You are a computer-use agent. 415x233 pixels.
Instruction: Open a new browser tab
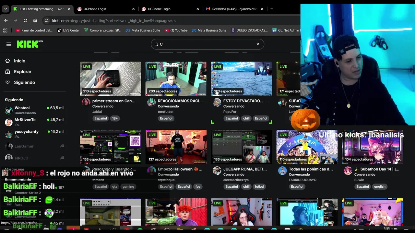pos(272,9)
